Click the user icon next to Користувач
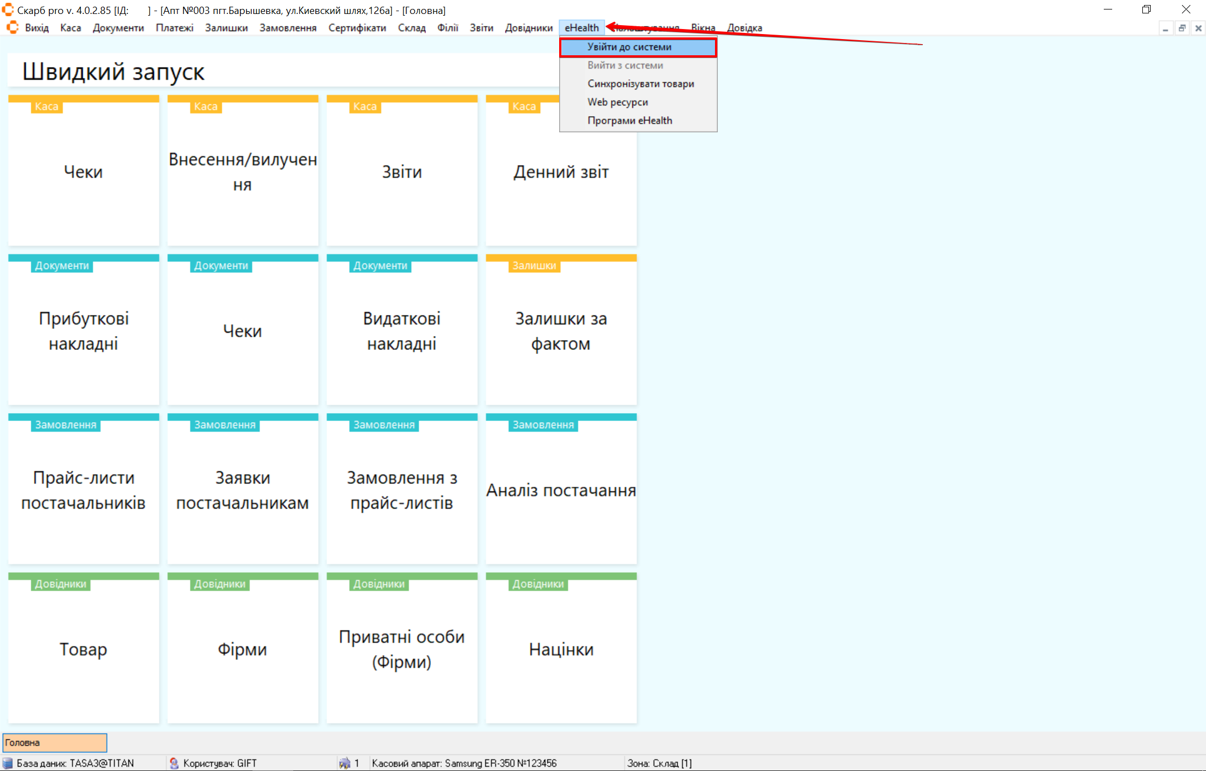Screen dimensions: 1206x771 174,763
